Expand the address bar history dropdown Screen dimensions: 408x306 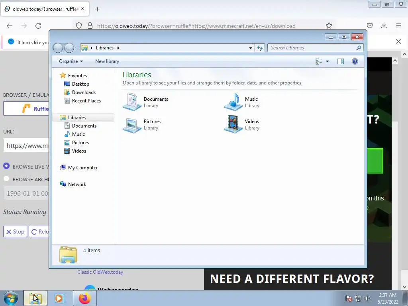tap(251, 48)
